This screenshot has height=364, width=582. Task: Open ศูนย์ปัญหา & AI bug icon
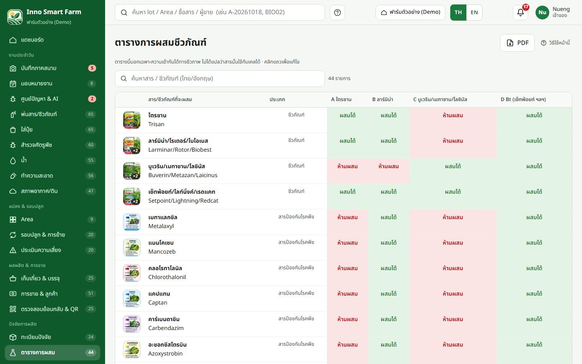coord(13,99)
